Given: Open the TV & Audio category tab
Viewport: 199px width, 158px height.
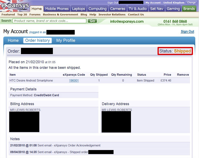Looking at the screenshot, I should coord(138,9).
